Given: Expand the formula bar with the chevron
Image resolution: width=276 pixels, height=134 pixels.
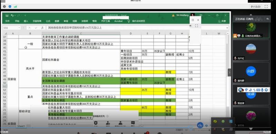Looking at the screenshot, I should tap(227, 28).
